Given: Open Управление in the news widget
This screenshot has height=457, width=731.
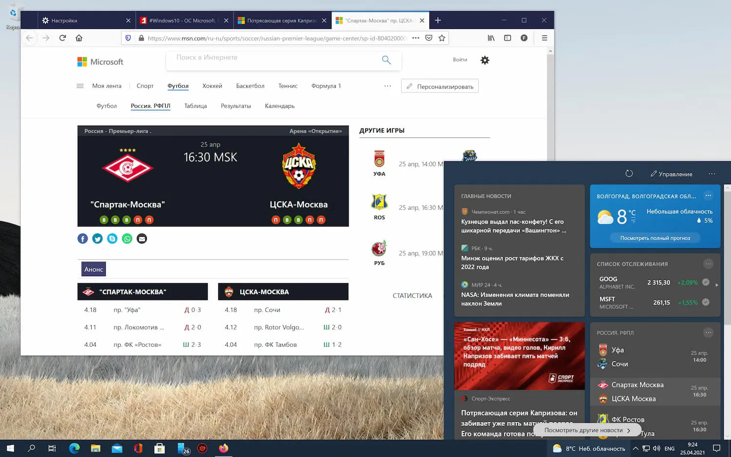Looking at the screenshot, I should [x=671, y=174].
